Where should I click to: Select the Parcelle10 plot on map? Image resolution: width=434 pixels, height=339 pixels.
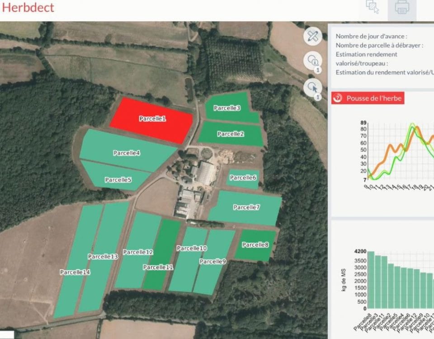tap(188, 259)
